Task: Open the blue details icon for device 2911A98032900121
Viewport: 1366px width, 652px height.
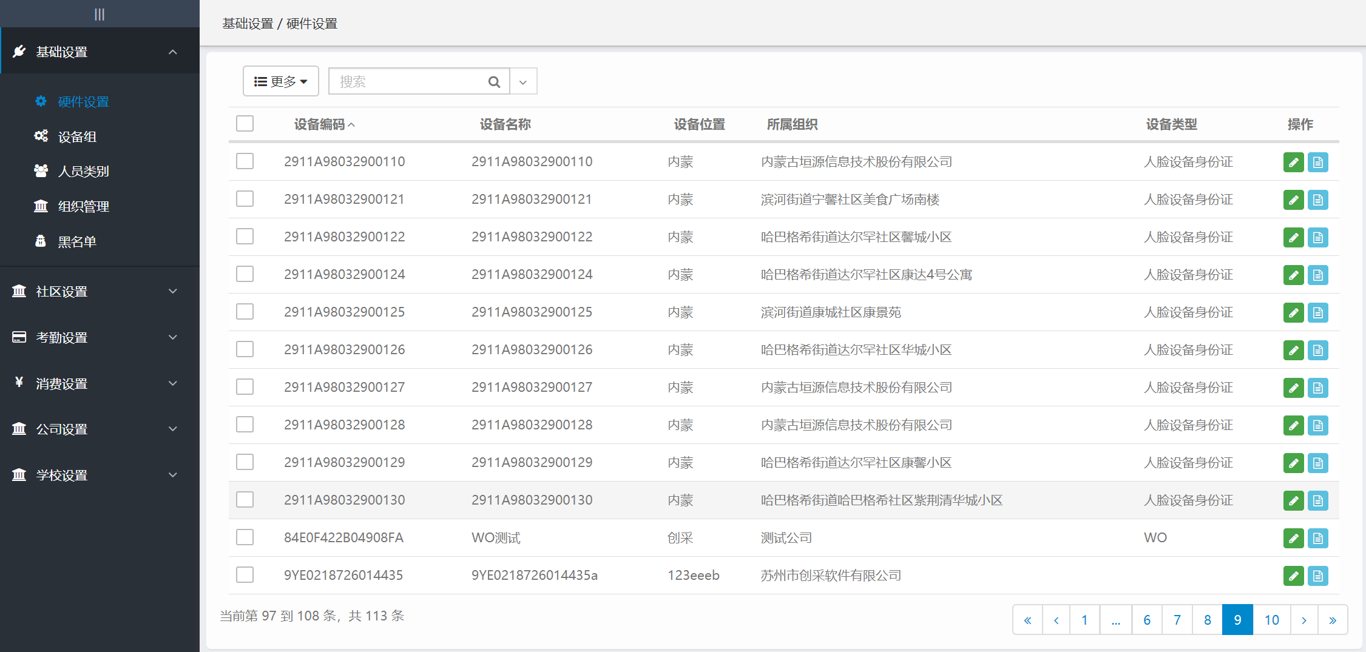Action: [x=1317, y=200]
